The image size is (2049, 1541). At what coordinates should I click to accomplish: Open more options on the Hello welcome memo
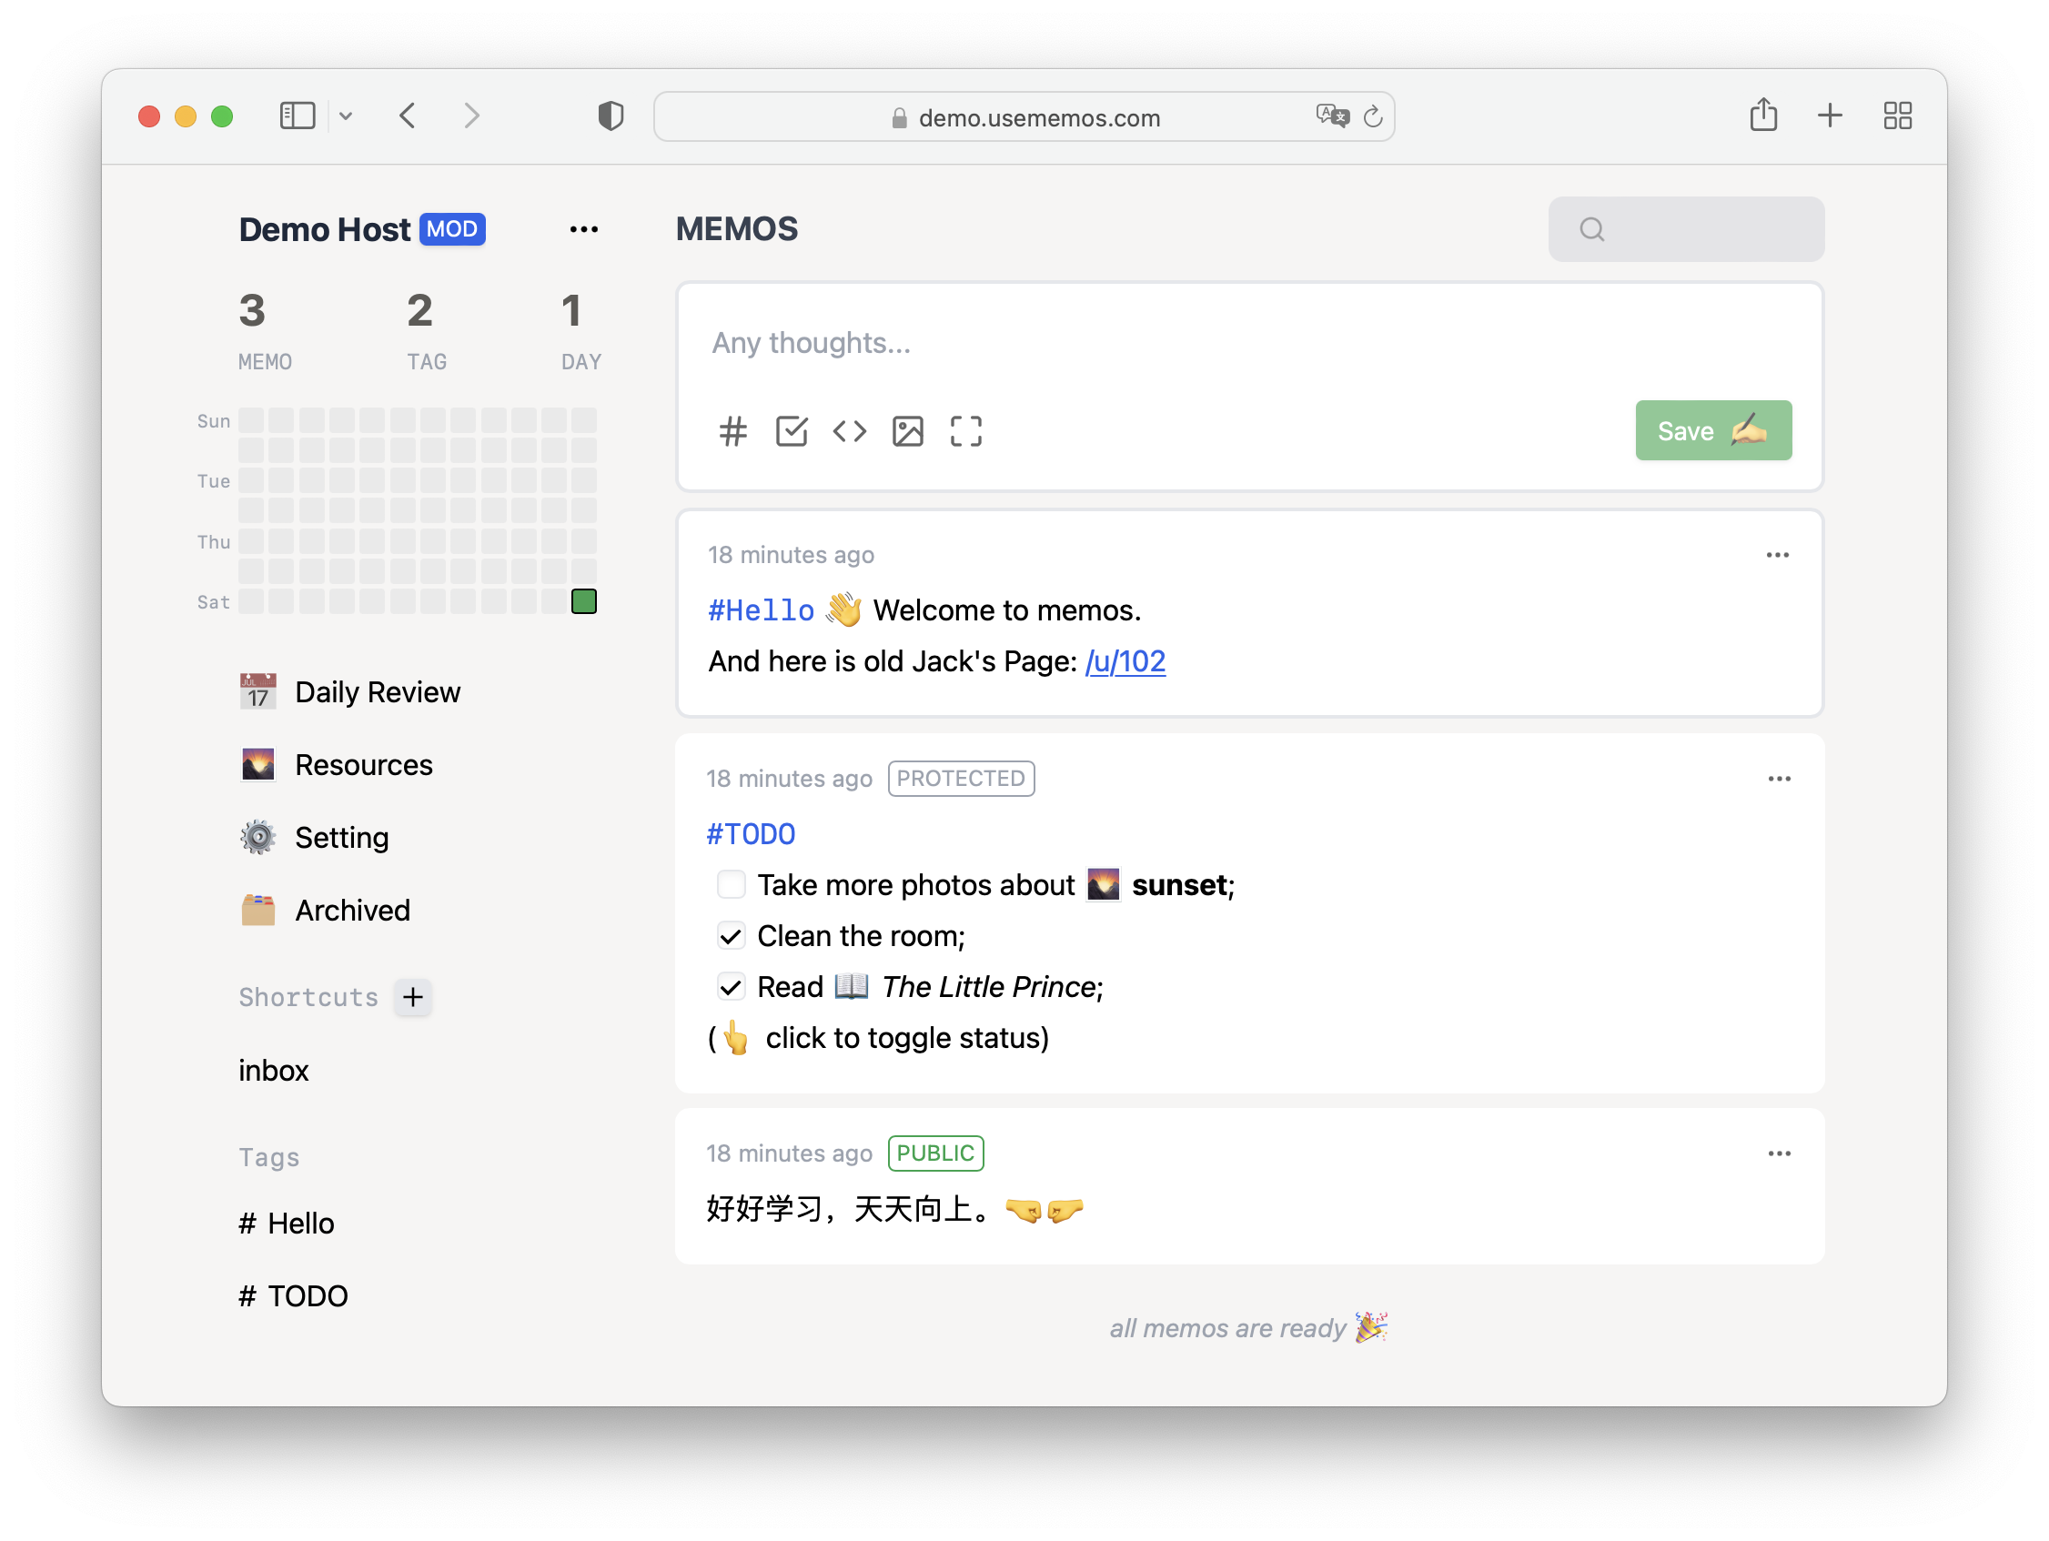[x=1777, y=555]
